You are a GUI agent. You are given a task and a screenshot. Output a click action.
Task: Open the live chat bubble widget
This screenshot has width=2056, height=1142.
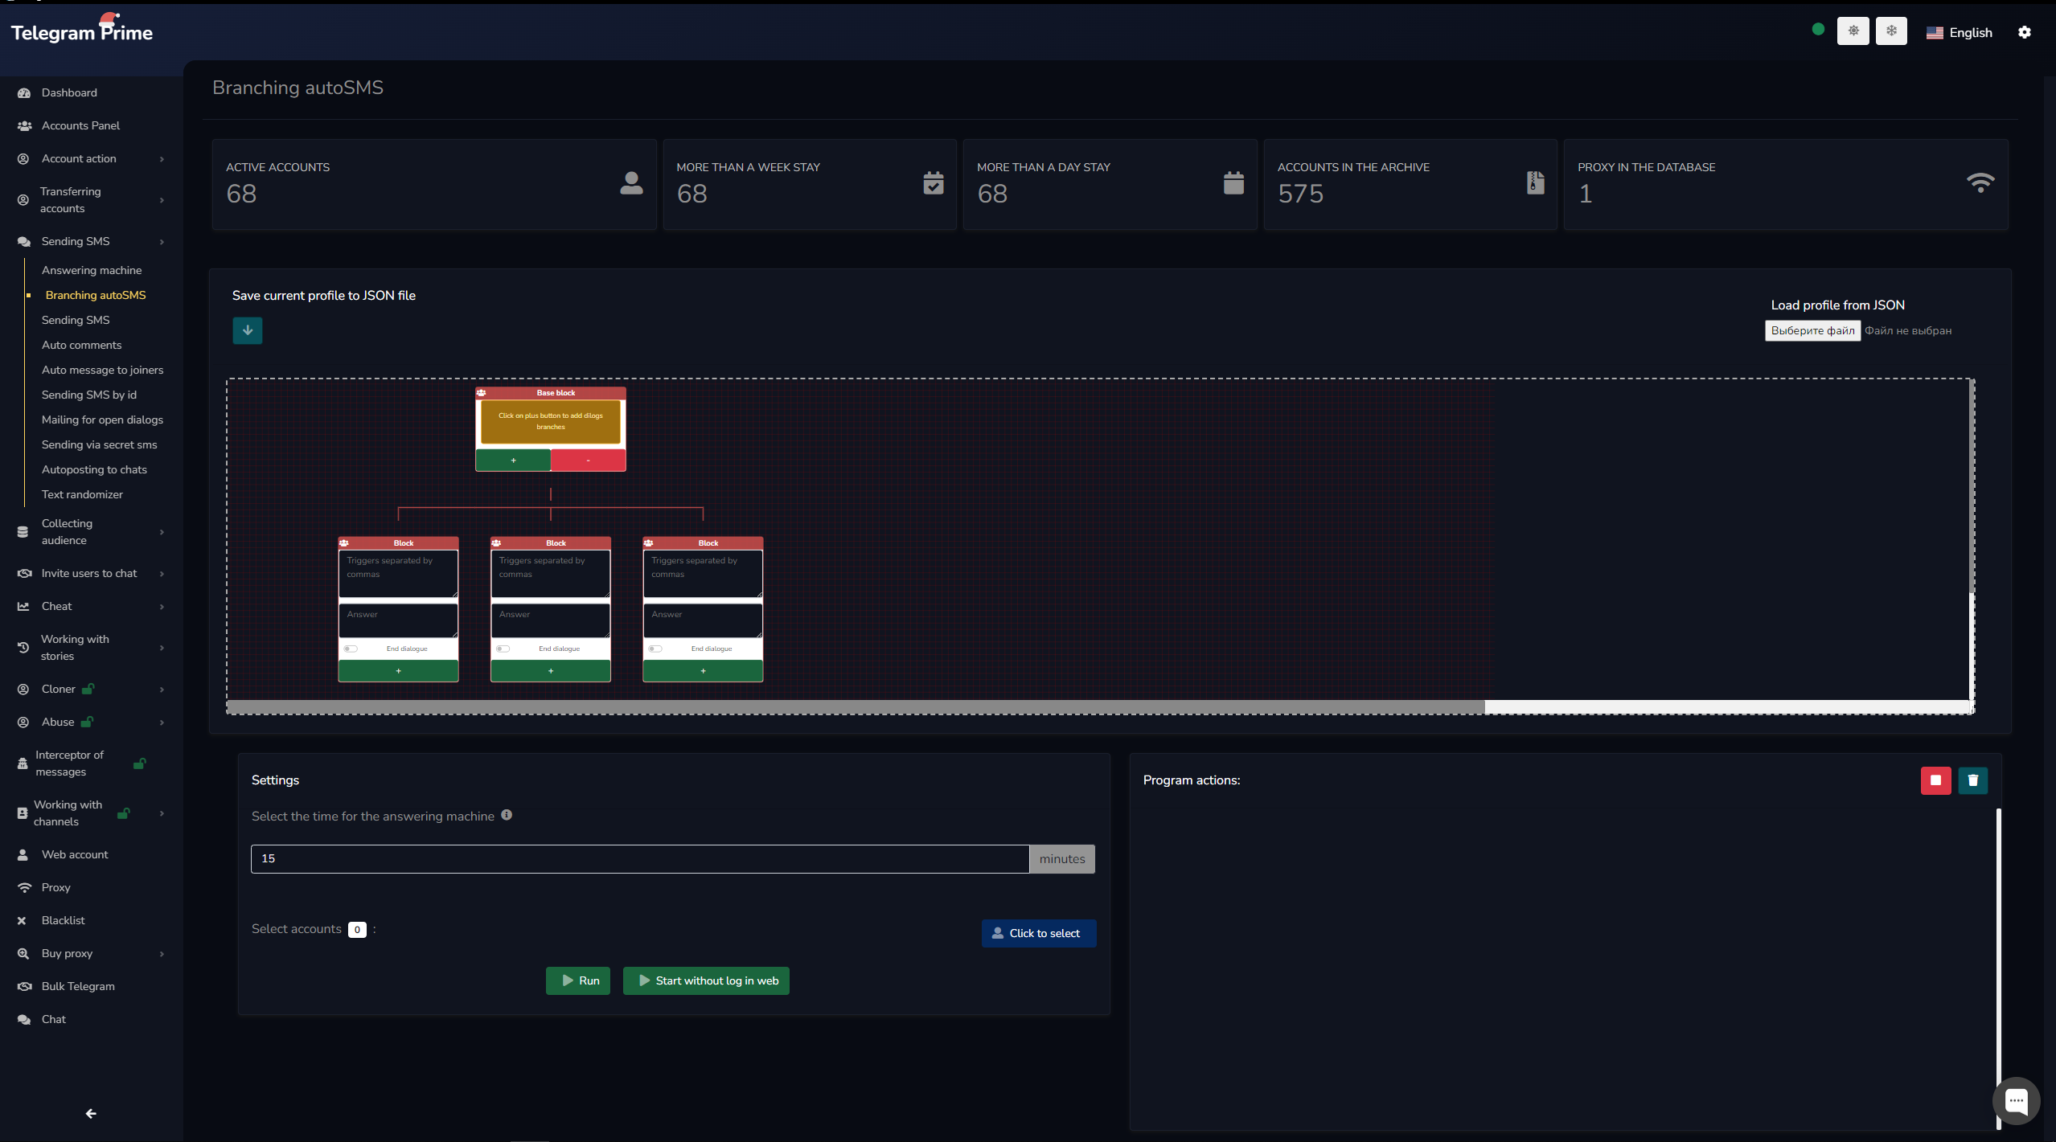click(x=2015, y=1099)
